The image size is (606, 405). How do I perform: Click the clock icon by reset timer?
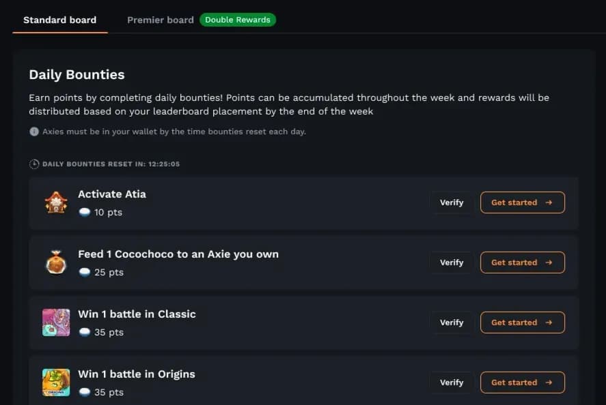34,164
